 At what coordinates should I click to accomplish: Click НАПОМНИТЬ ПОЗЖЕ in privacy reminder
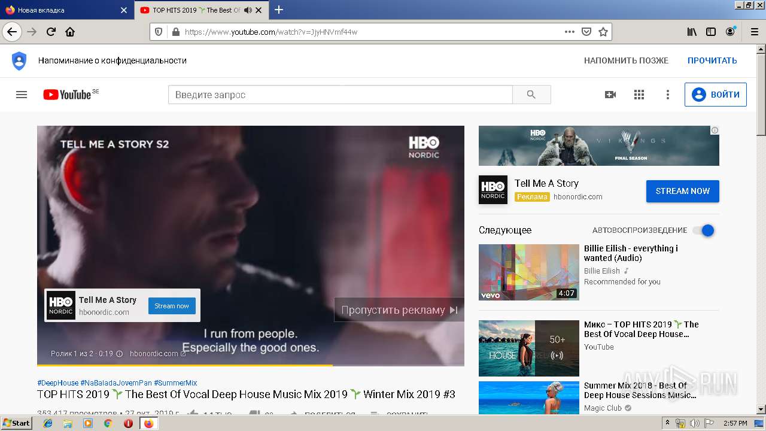(x=626, y=60)
